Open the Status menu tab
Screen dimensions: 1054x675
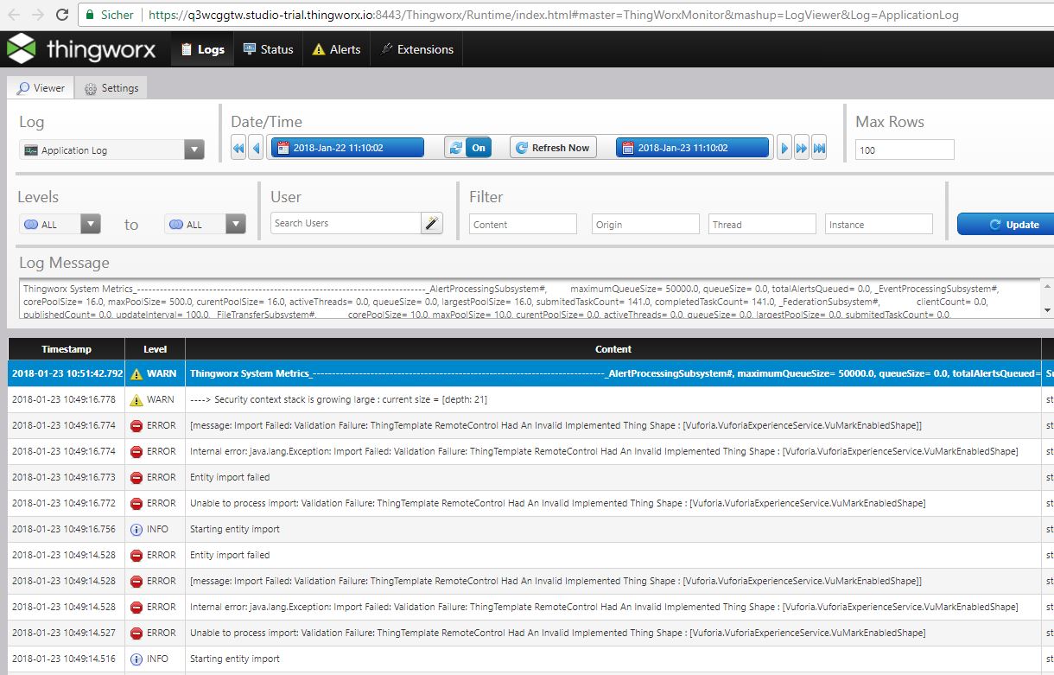click(x=268, y=49)
